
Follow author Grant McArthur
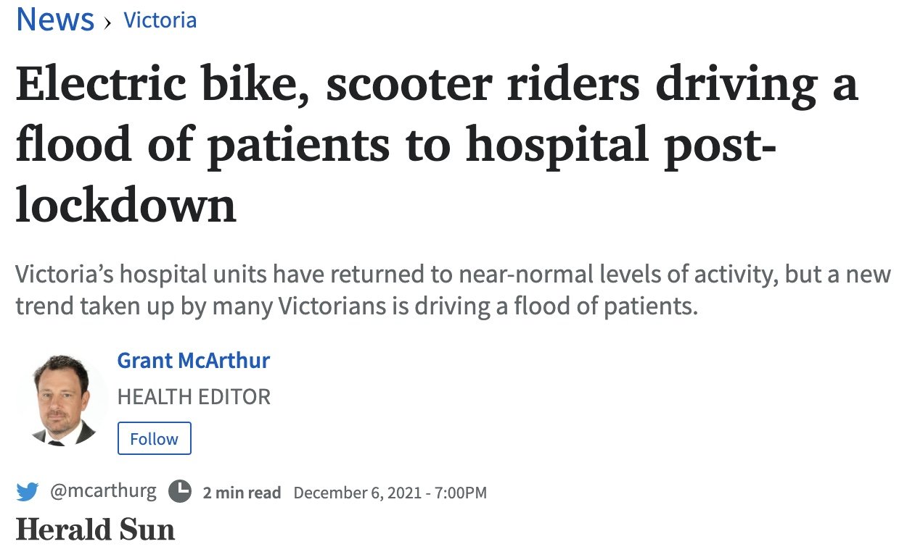point(154,438)
